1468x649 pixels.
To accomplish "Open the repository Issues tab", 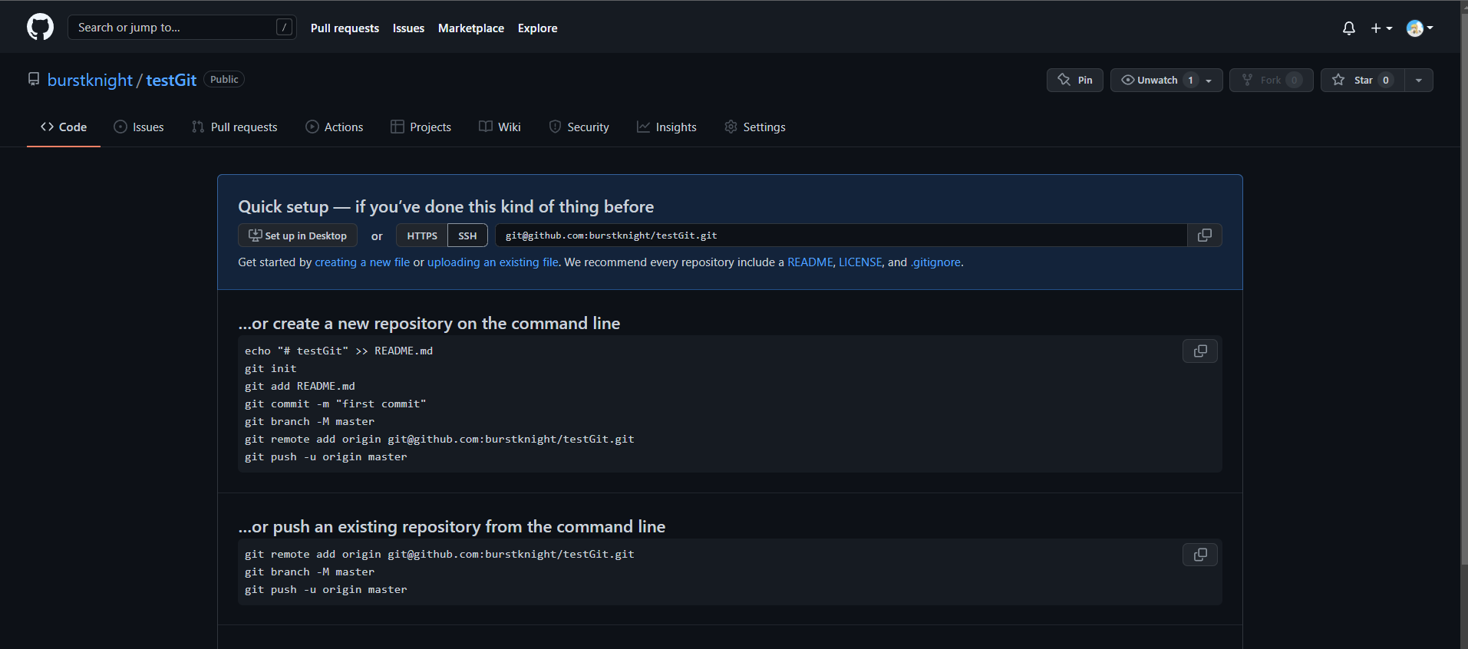I will tap(139, 127).
